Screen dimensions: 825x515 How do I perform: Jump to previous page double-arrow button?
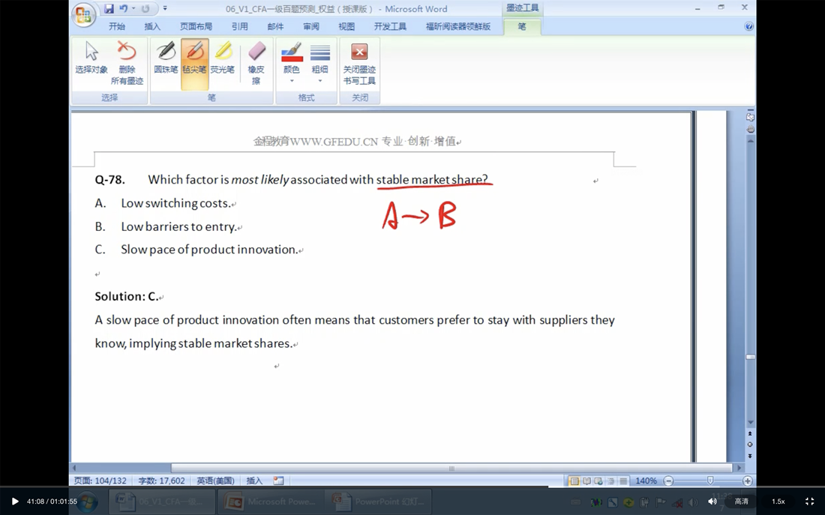click(x=750, y=433)
